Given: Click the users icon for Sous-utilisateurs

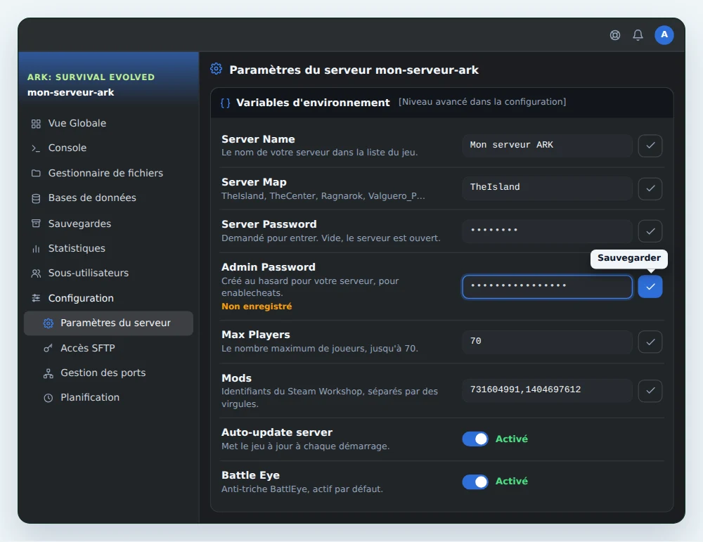Looking at the screenshot, I should tap(36, 273).
